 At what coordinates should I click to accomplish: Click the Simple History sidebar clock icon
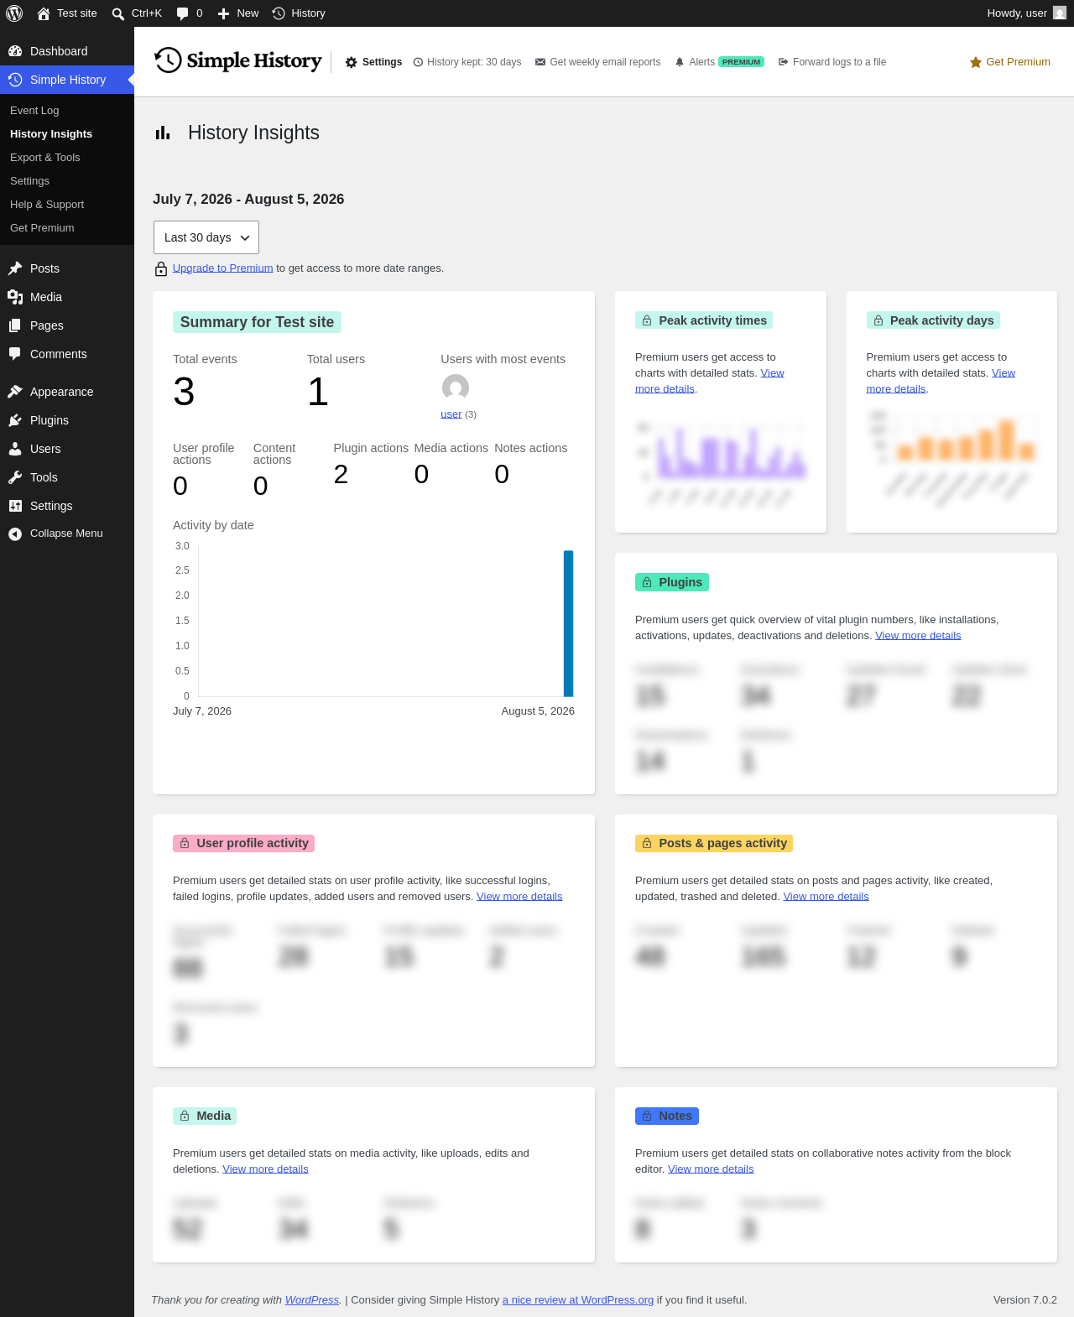pyautogui.click(x=15, y=80)
